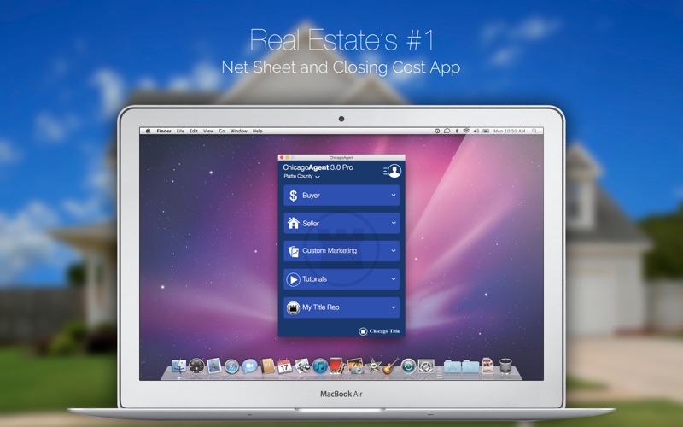Open iChat from the dock

coord(249,366)
